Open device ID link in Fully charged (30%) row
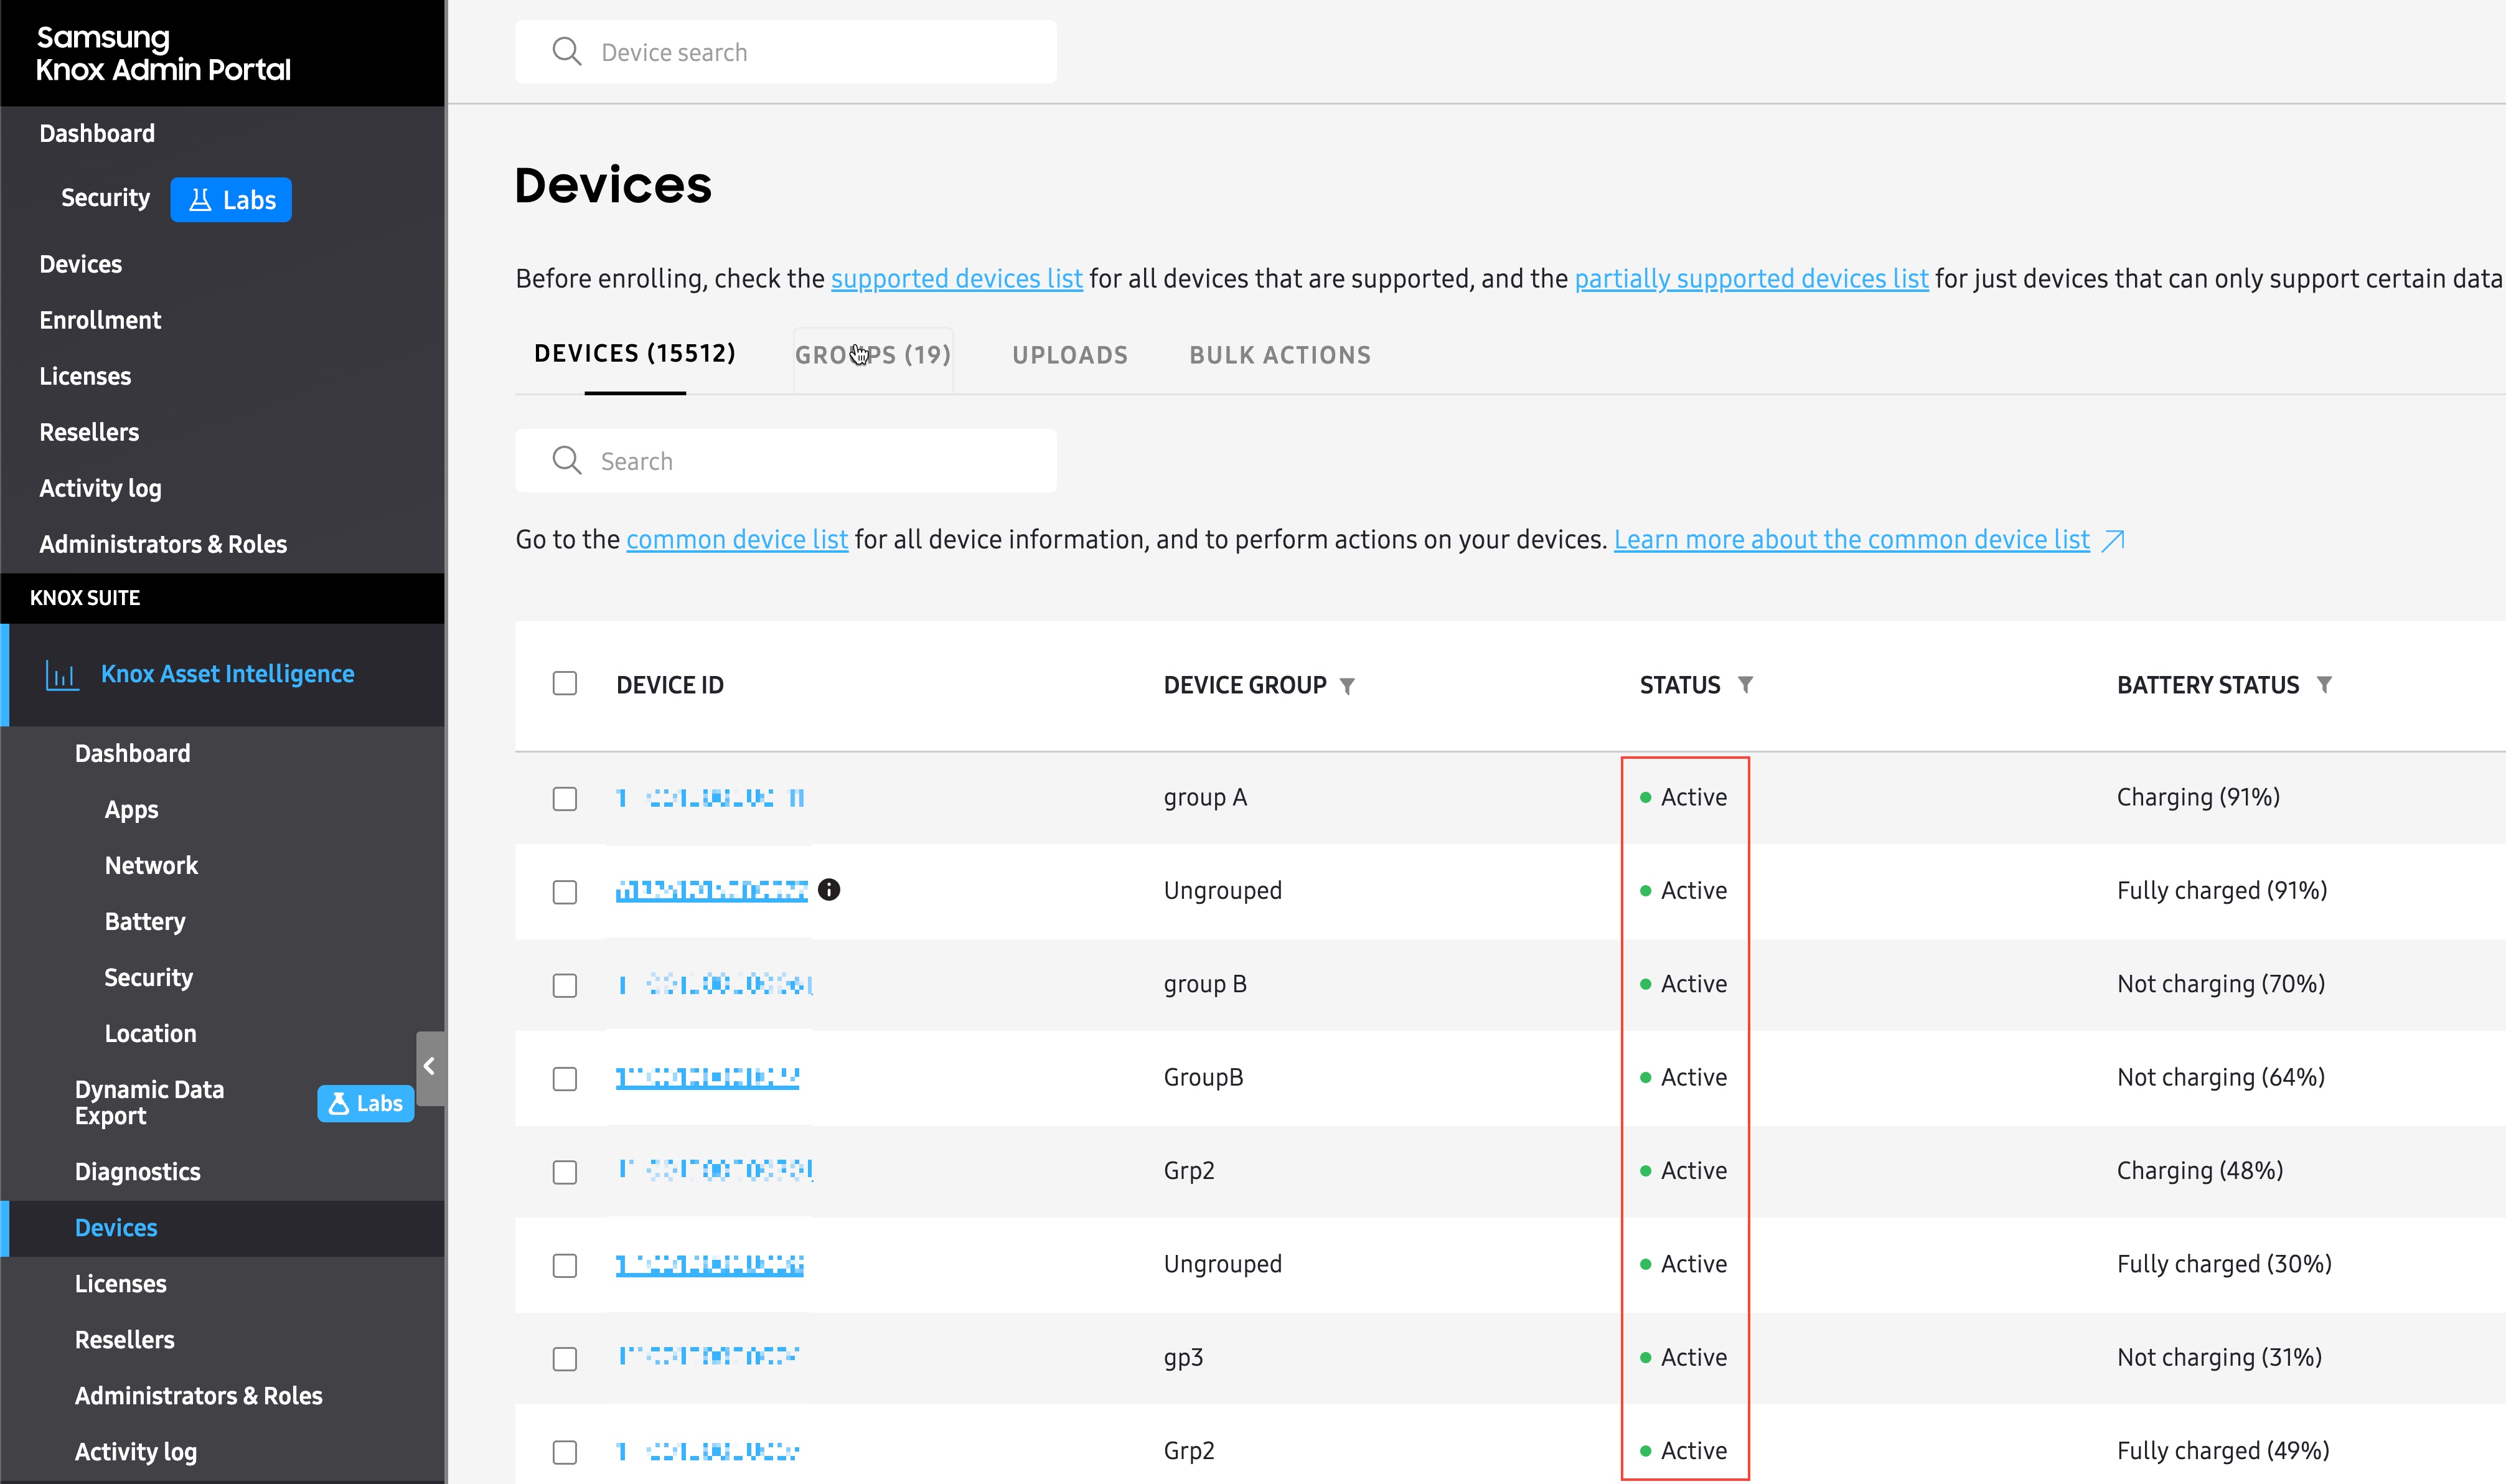The width and height of the screenshot is (2506, 1484). [x=709, y=1265]
